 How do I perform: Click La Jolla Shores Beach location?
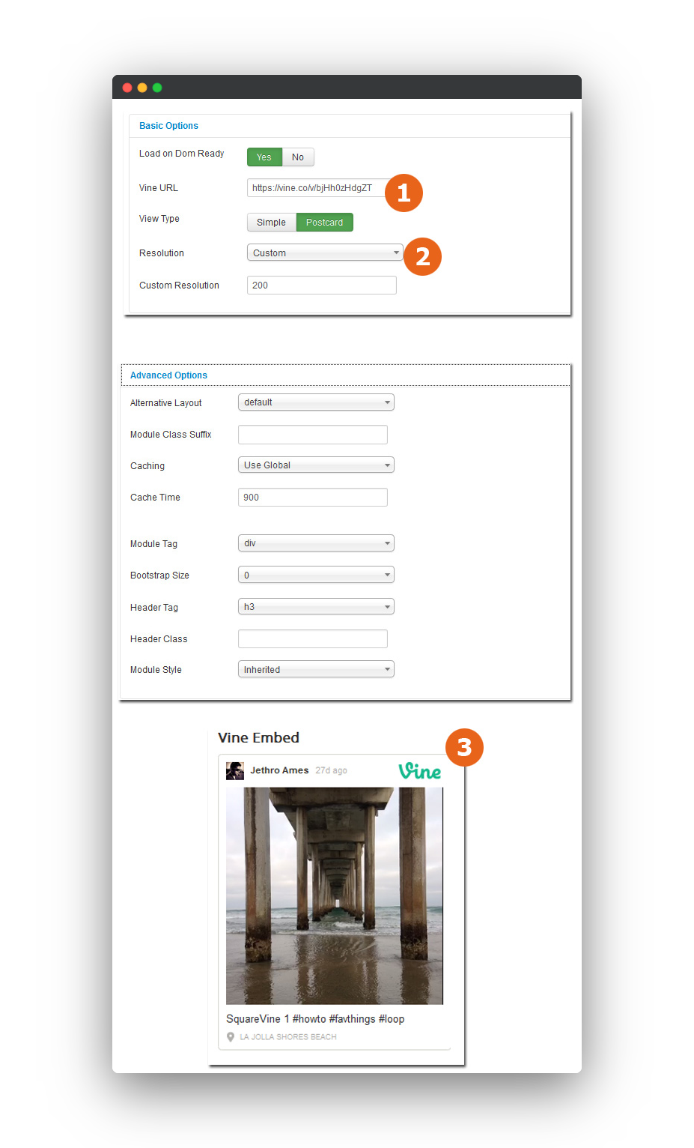click(288, 1037)
